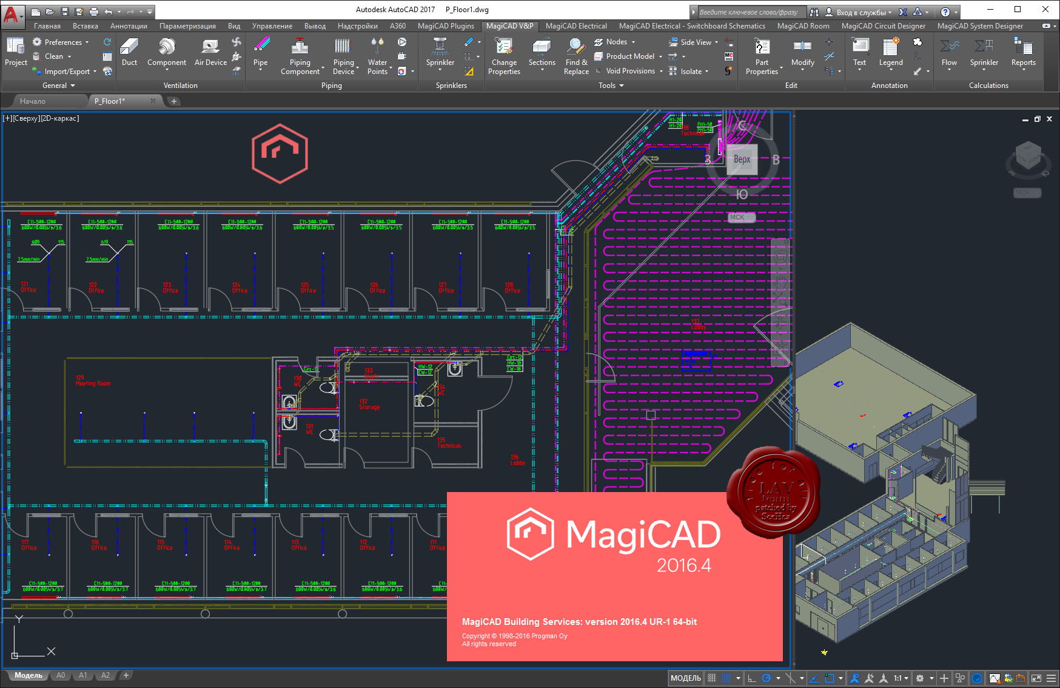
Task: Toggle ortho mode in status bar
Action: [x=752, y=678]
